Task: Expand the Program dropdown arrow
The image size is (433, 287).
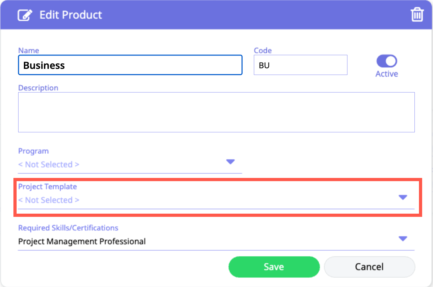Action: pos(231,162)
